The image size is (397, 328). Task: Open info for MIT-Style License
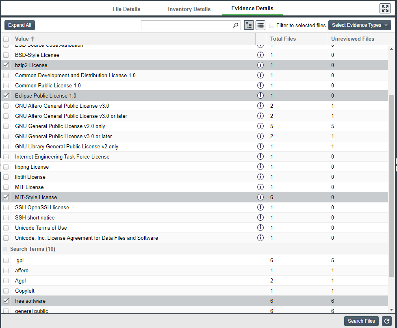[260, 197]
